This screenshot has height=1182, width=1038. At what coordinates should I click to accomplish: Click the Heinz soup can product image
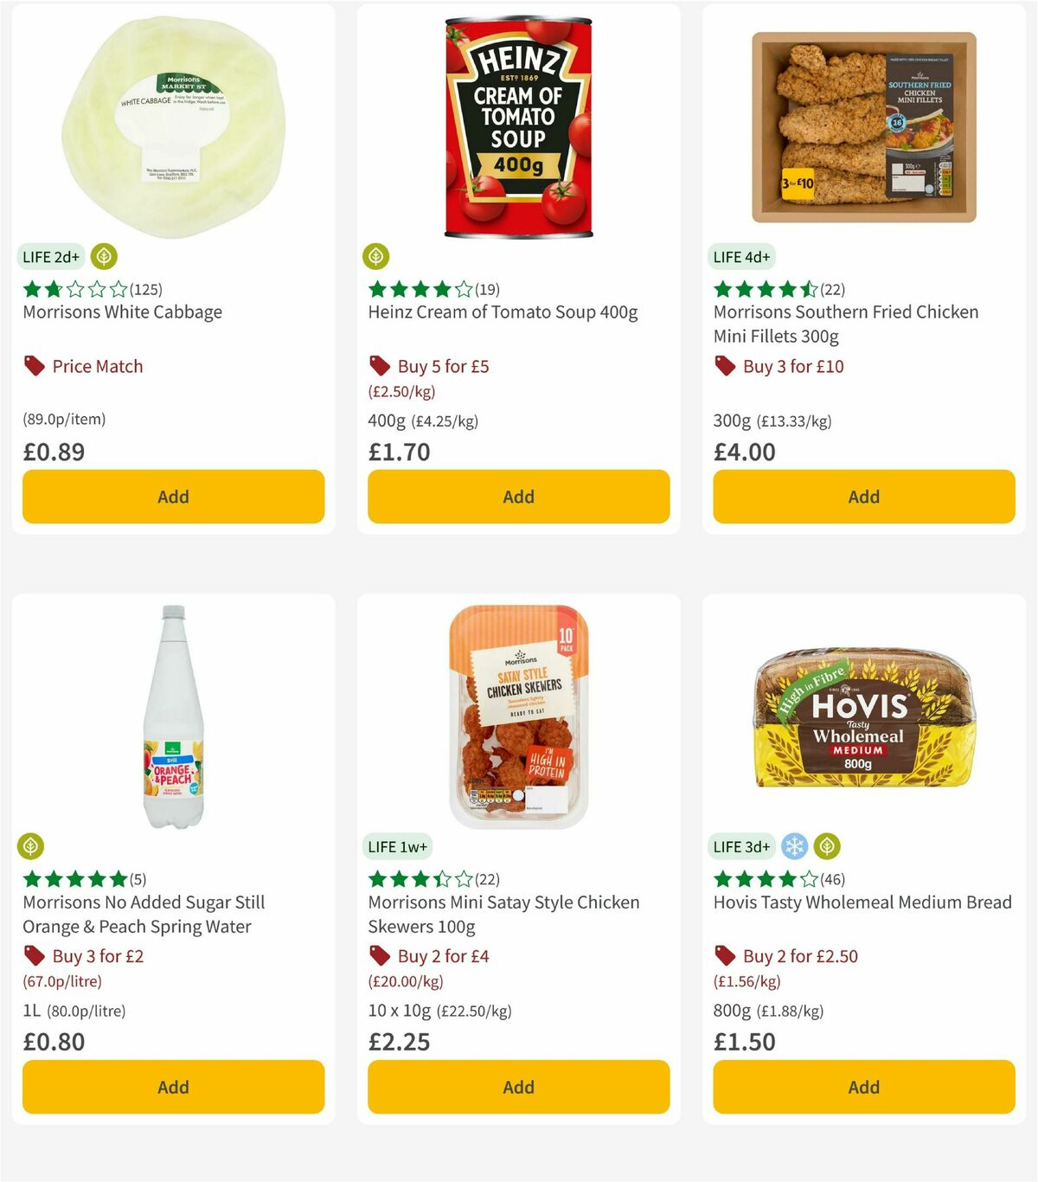point(517,125)
